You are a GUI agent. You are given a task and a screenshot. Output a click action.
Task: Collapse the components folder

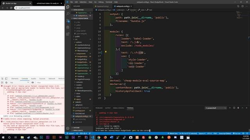tap(81, 54)
